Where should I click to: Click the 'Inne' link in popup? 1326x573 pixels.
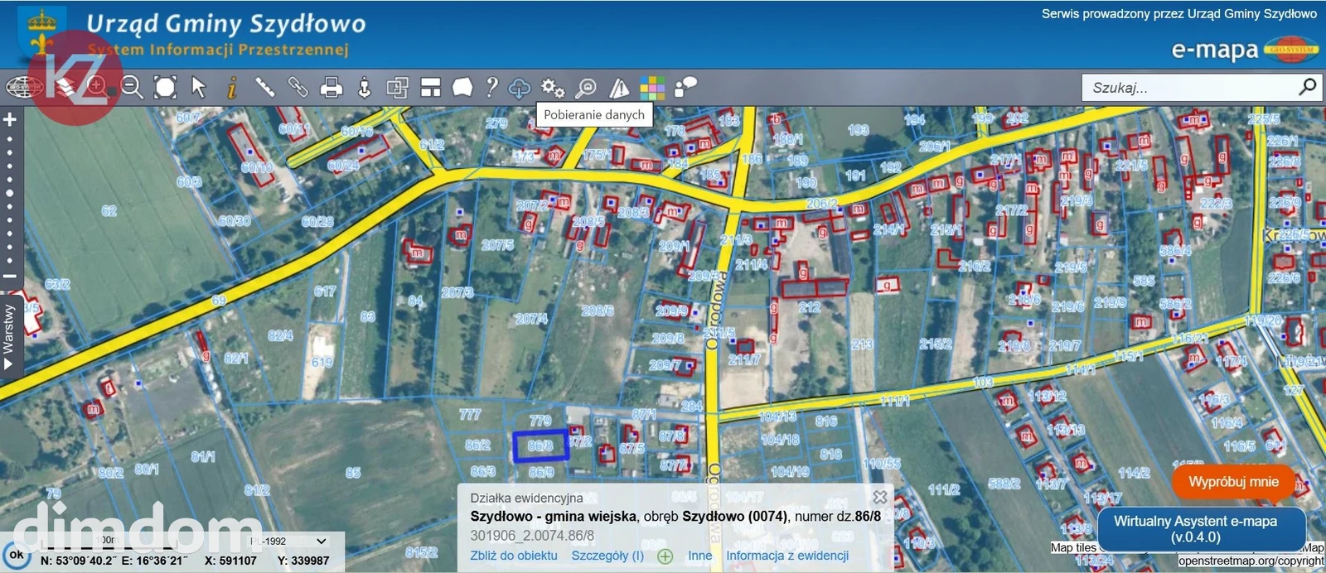pyautogui.click(x=699, y=556)
